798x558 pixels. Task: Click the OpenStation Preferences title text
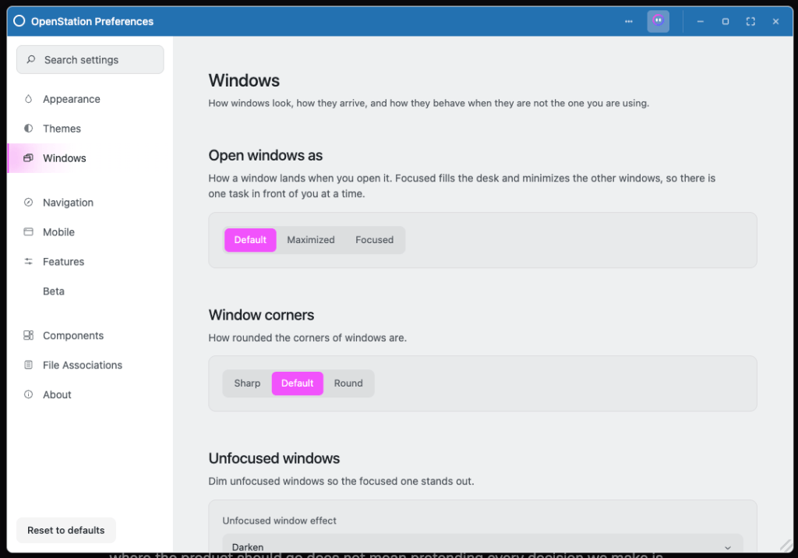(92, 21)
